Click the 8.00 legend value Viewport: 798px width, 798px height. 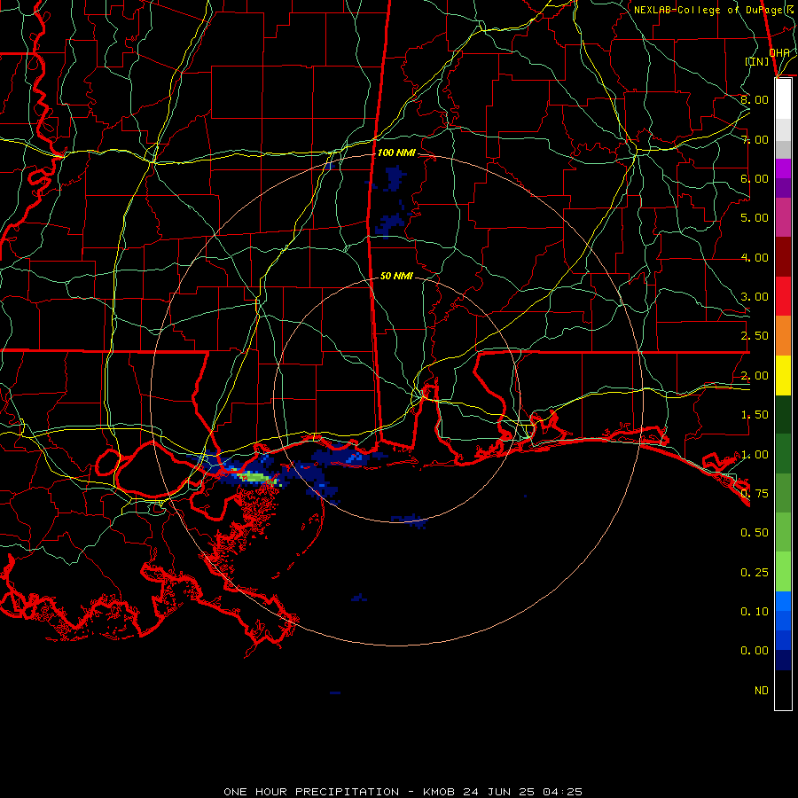(x=755, y=99)
